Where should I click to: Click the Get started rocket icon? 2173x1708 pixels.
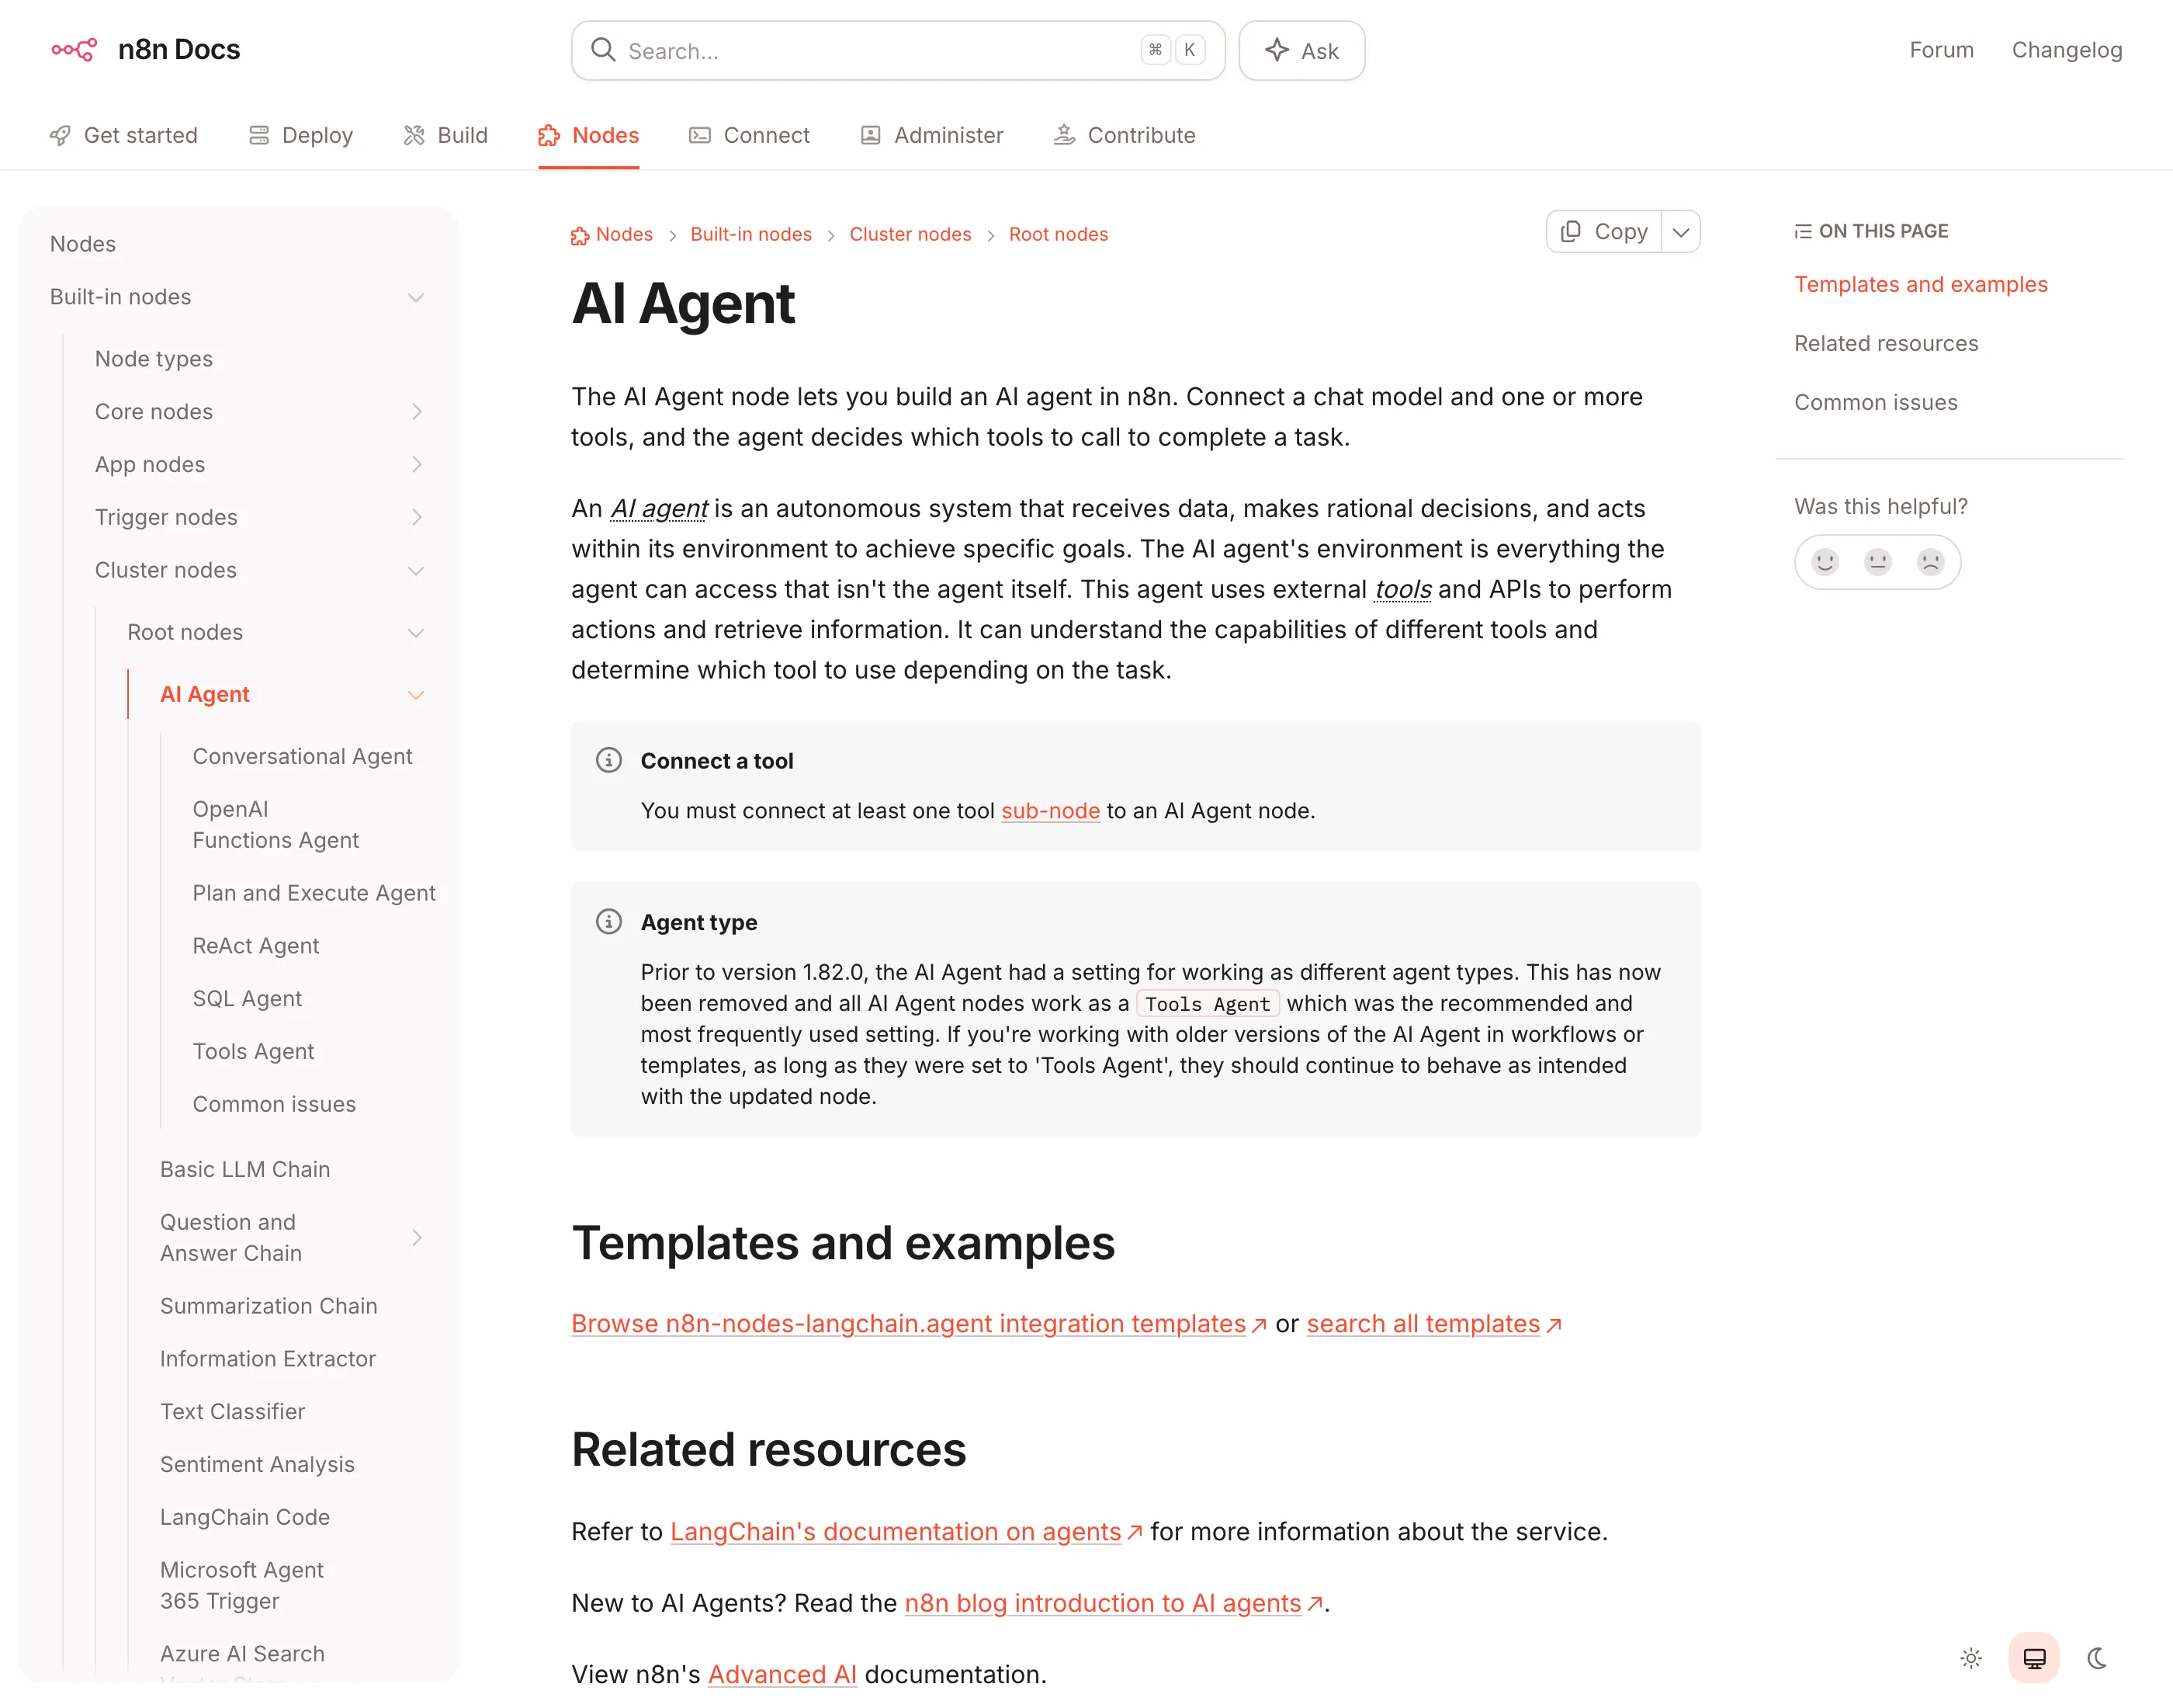pyautogui.click(x=60, y=135)
